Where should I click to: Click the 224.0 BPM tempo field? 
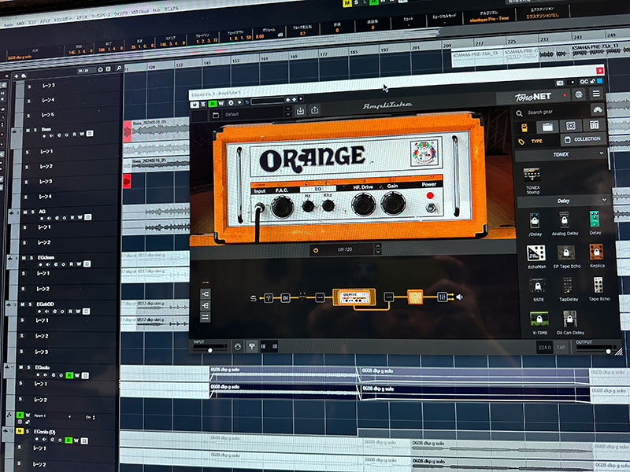tap(545, 347)
